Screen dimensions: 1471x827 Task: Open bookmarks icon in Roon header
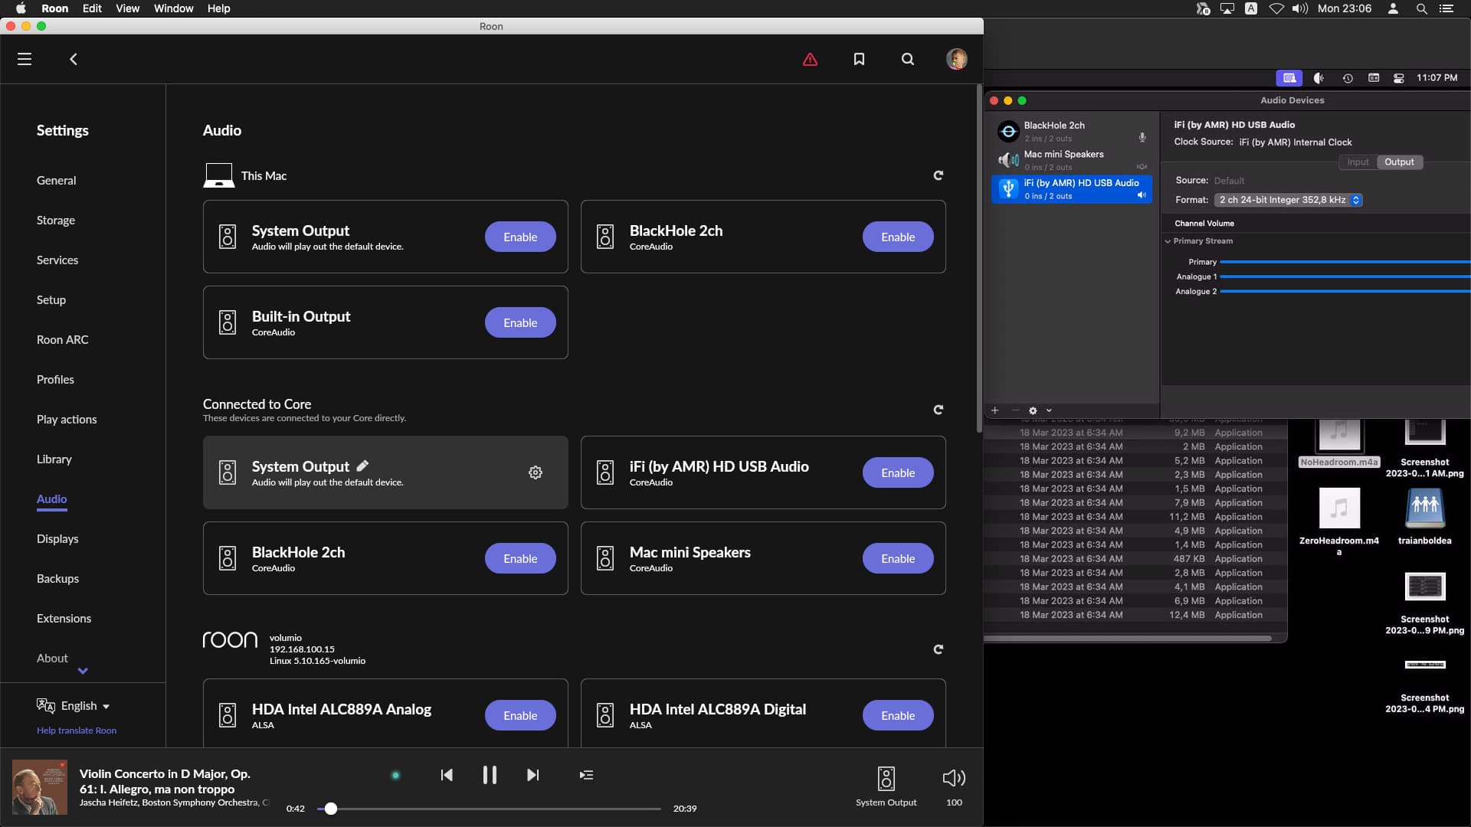tap(859, 59)
